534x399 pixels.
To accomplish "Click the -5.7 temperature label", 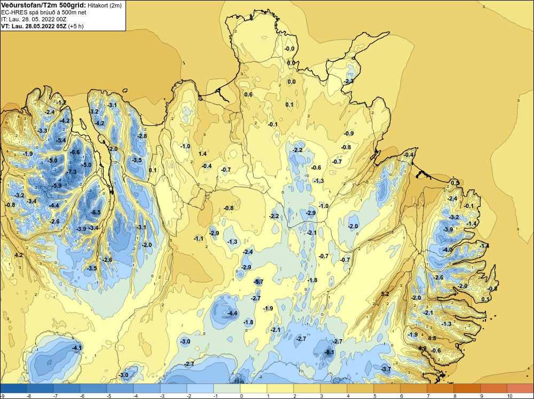I will click(258, 282).
